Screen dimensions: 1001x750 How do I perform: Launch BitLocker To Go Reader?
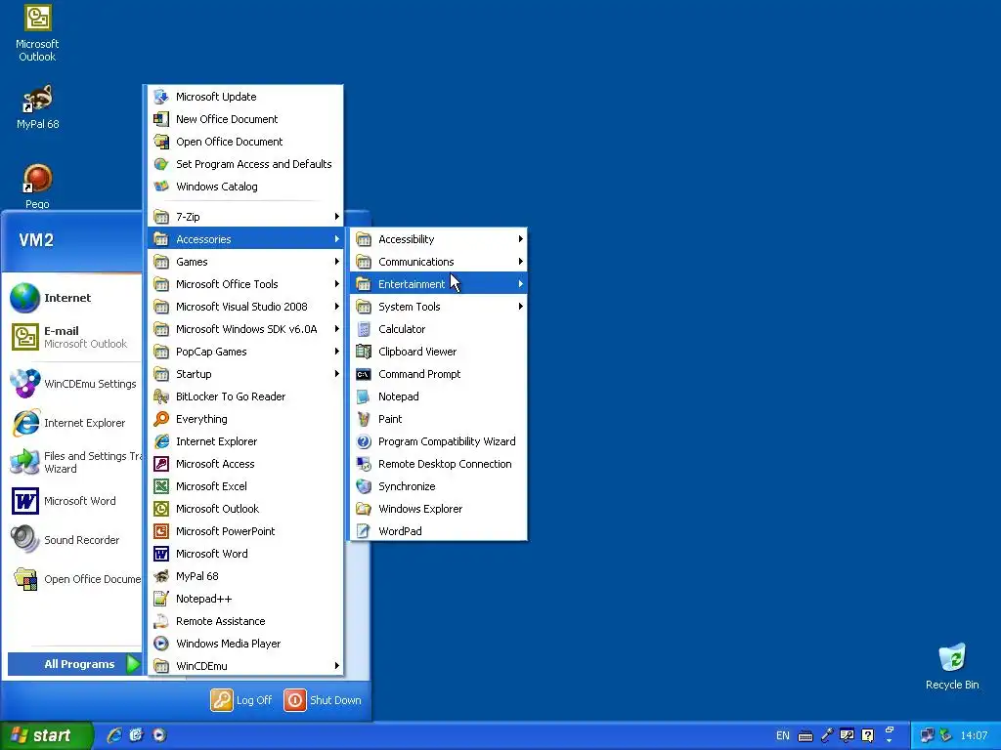pyautogui.click(x=245, y=396)
